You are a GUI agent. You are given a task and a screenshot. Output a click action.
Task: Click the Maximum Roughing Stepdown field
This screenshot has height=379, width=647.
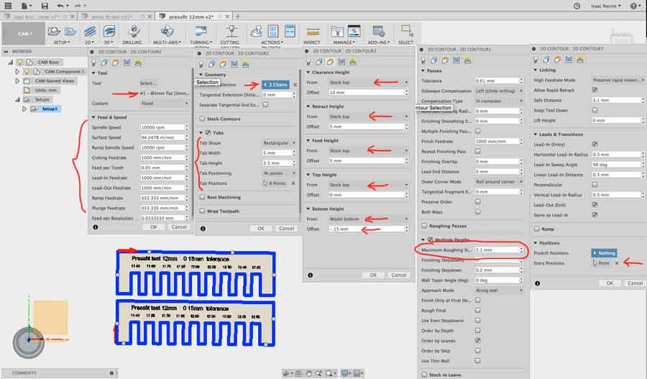coord(498,250)
